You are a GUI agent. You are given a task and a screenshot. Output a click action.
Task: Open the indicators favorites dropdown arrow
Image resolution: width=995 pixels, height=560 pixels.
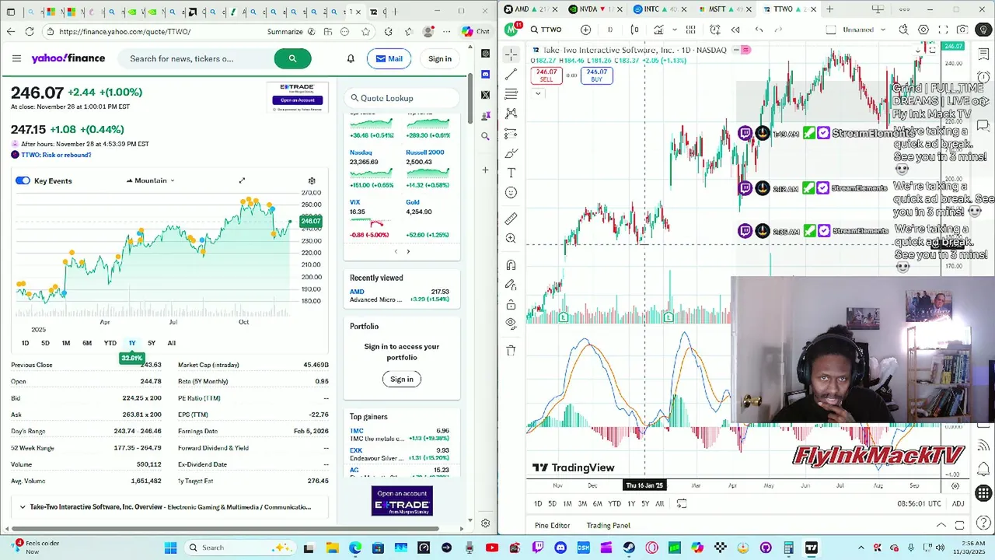675,30
